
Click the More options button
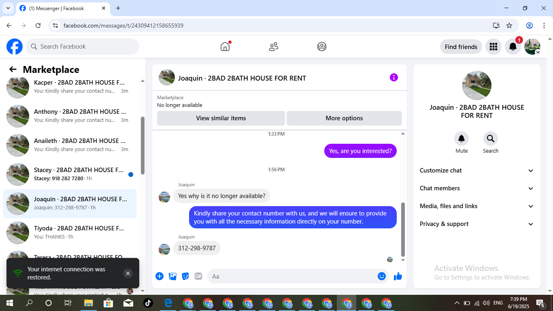tap(344, 118)
